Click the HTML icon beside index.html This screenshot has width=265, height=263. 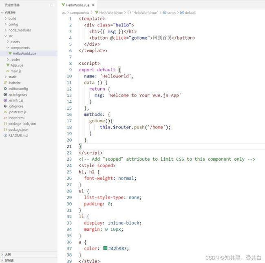[5, 118]
